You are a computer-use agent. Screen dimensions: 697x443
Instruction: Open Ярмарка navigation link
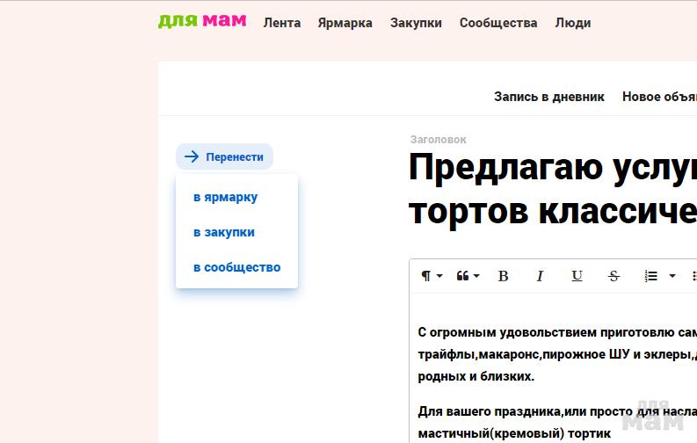345,23
